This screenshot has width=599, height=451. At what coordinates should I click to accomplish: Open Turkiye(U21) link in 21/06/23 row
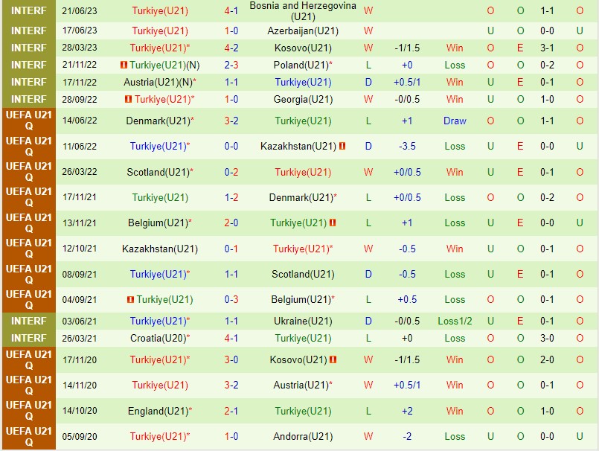tap(160, 11)
